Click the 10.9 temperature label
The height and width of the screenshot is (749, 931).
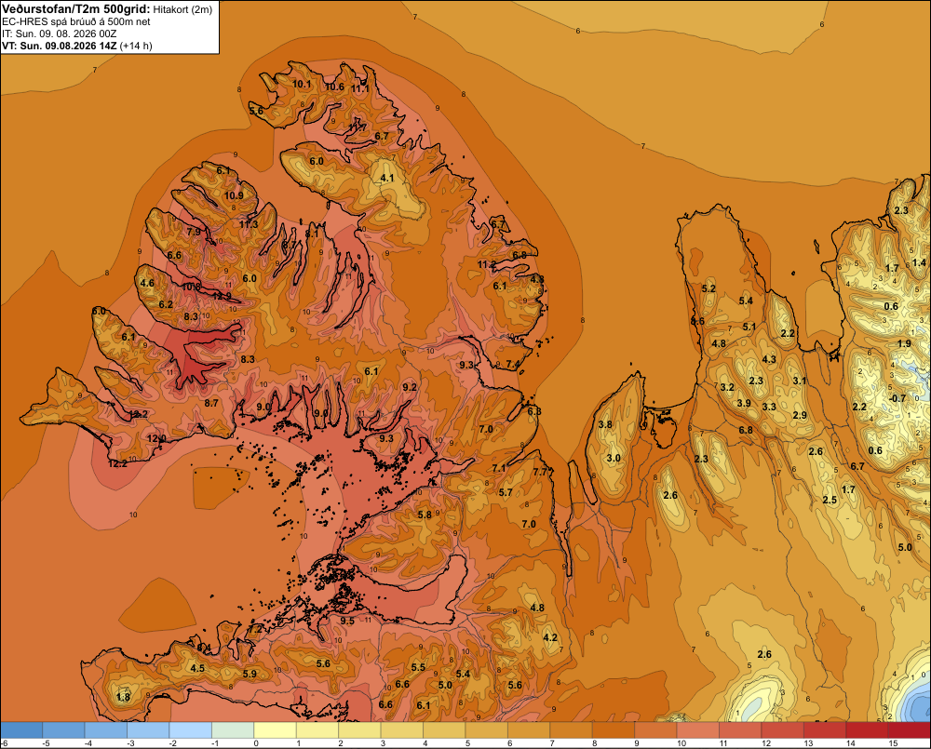(234, 195)
